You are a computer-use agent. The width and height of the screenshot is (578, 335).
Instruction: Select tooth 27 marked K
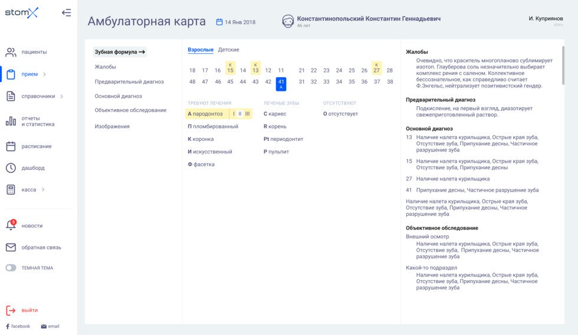click(376, 68)
